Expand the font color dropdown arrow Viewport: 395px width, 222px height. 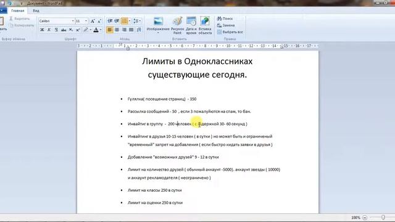point(101,30)
